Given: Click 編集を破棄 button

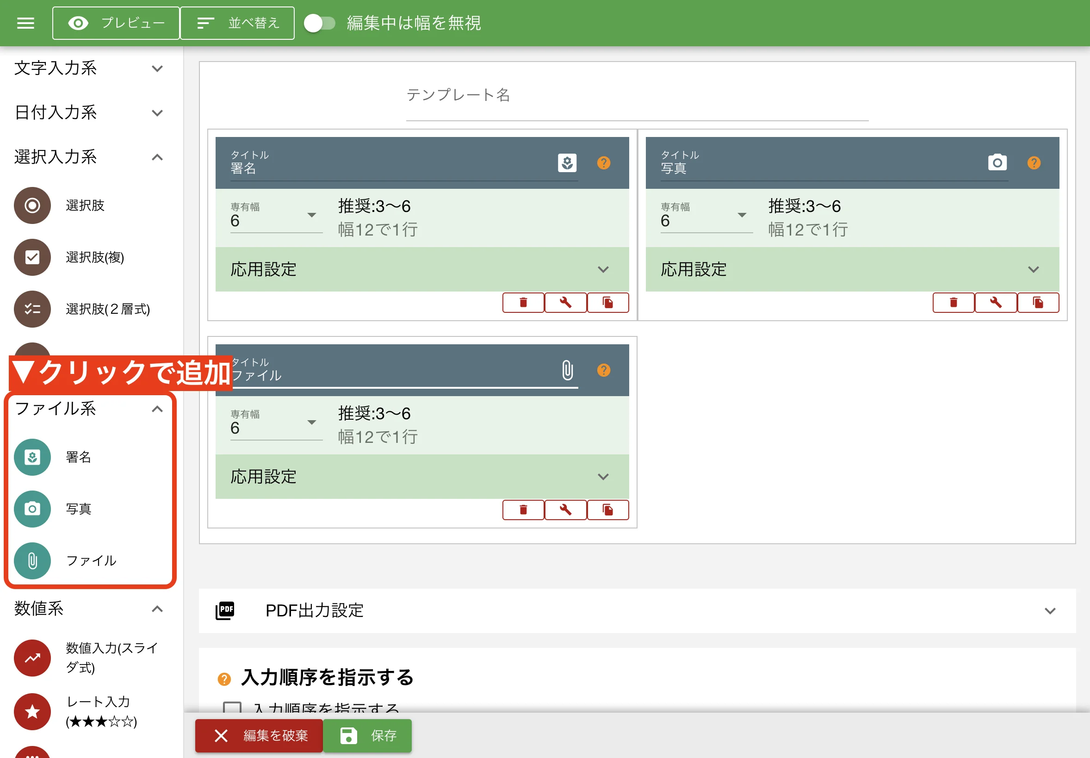Looking at the screenshot, I should coord(259,736).
